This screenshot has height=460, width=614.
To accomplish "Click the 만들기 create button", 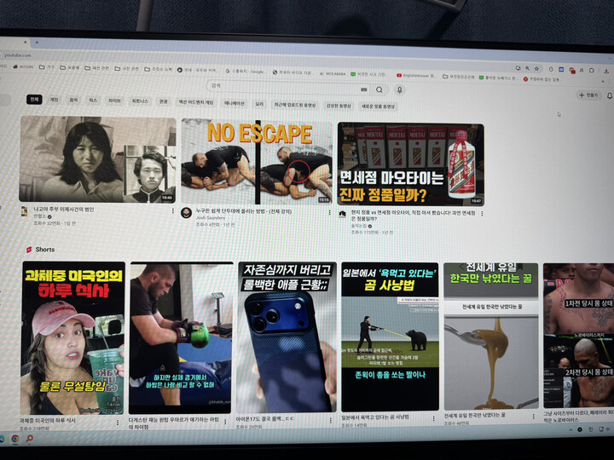I will tap(588, 95).
